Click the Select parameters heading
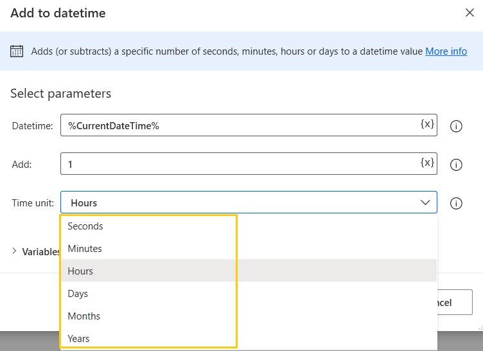Screen dimensions: 483x351 60,93
